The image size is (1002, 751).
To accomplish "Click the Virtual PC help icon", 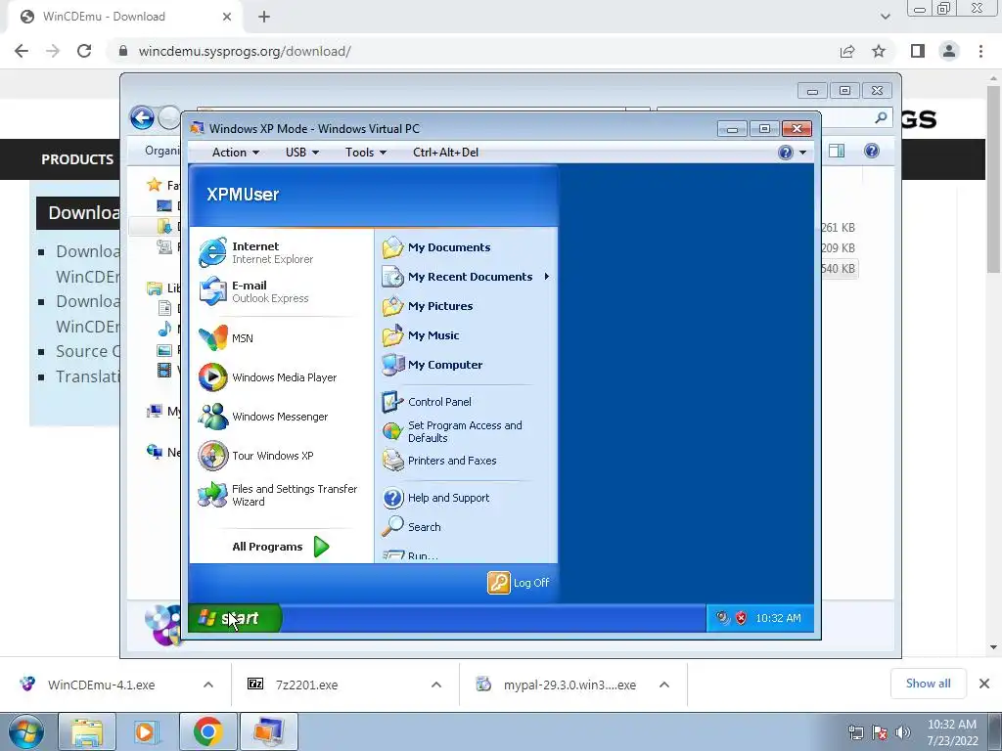I will 786,152.
